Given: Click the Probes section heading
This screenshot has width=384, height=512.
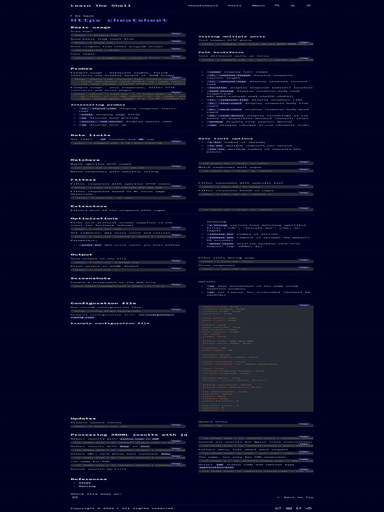Looking at the screenshot, I should [x=81, y=68].
